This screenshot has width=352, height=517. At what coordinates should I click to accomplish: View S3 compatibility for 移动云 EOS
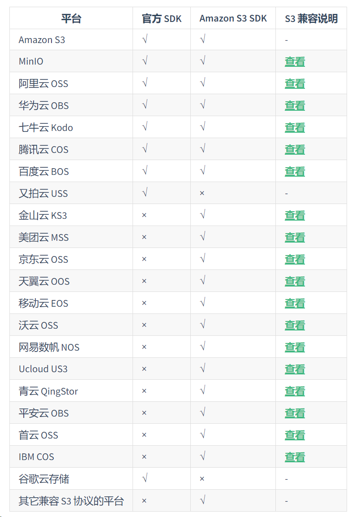(295, 304)
